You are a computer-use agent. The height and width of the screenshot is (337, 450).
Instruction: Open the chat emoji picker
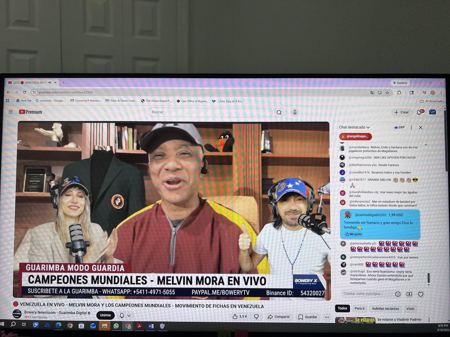(x=398, y=294)
